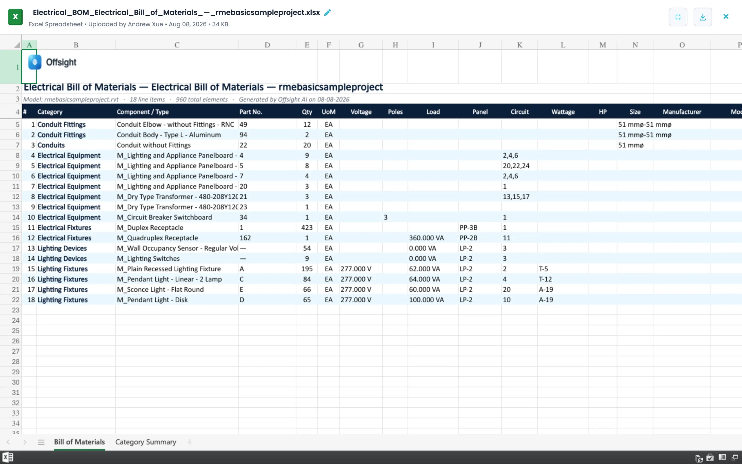Click the Component / Type header cell

[x=177, y=112]
